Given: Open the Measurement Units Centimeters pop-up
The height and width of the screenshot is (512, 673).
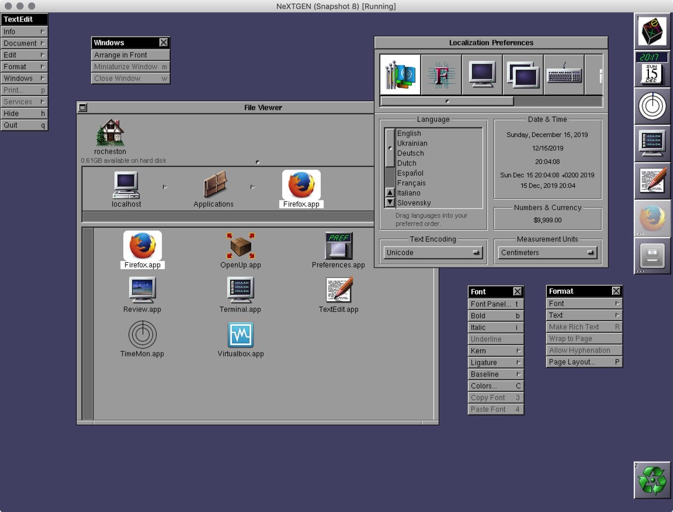Looking at the screenshot, I should coord(548,253).
